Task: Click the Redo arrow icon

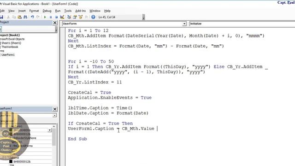Action: (38, 17)
